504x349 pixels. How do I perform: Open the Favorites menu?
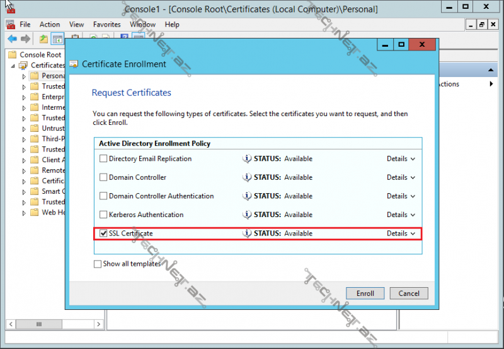106,25
